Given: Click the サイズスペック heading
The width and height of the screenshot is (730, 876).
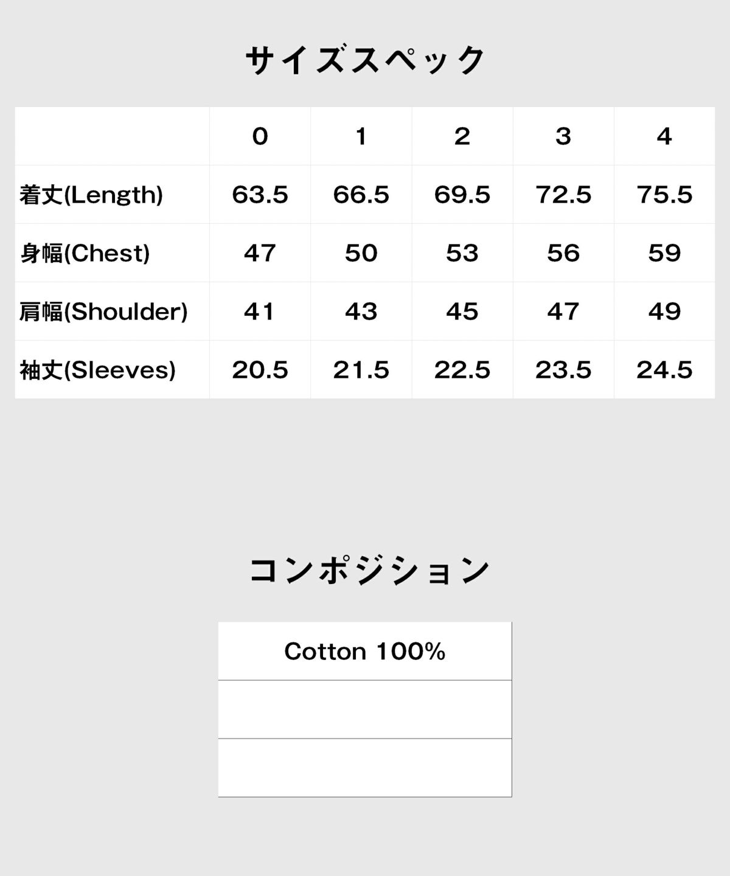Looking at the screenshot, I should (365, 60).
